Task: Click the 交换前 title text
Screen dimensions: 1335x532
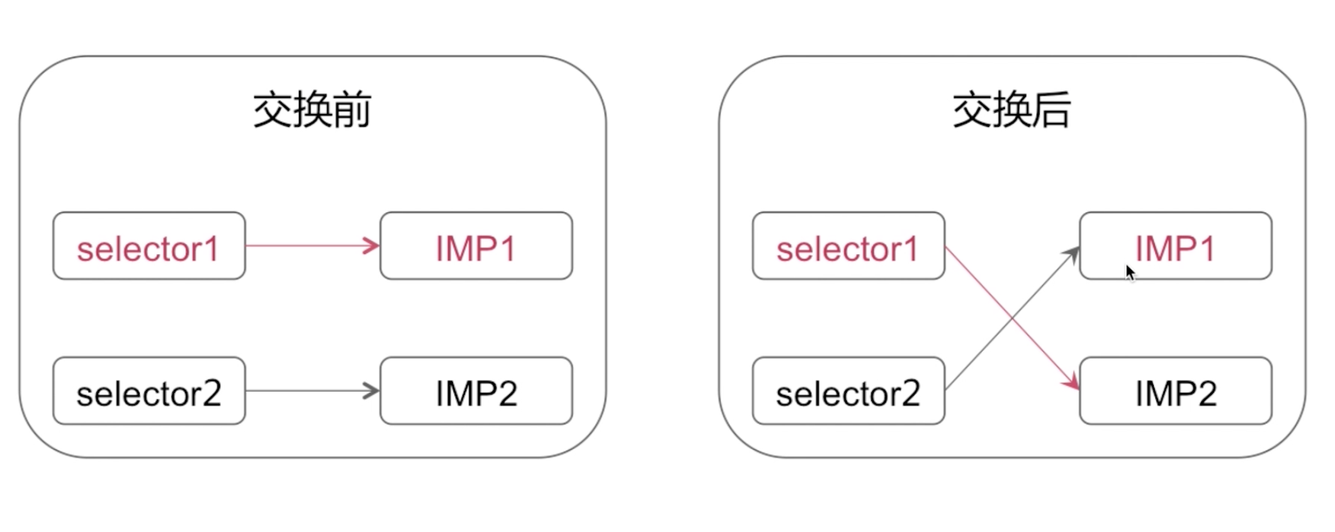Action: coord(312,110)
